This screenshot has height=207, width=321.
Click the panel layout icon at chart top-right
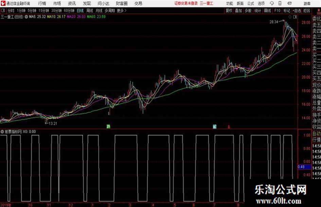(295, 17)
